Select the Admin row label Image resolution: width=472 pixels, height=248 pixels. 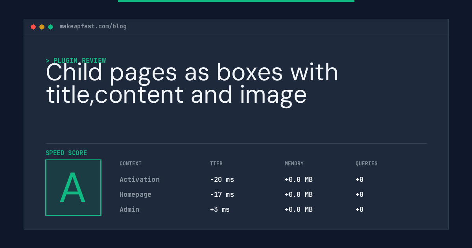pyautogui.click(x=129, y=209)
